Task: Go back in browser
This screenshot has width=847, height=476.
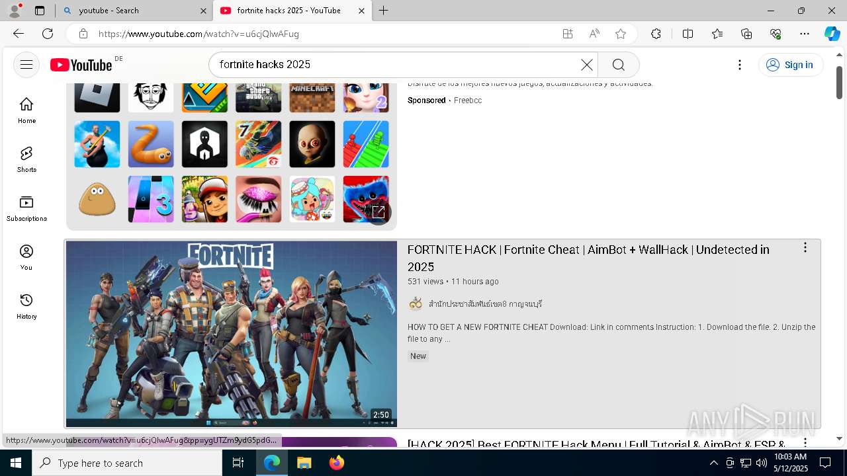Action: [x=19, y=34]
